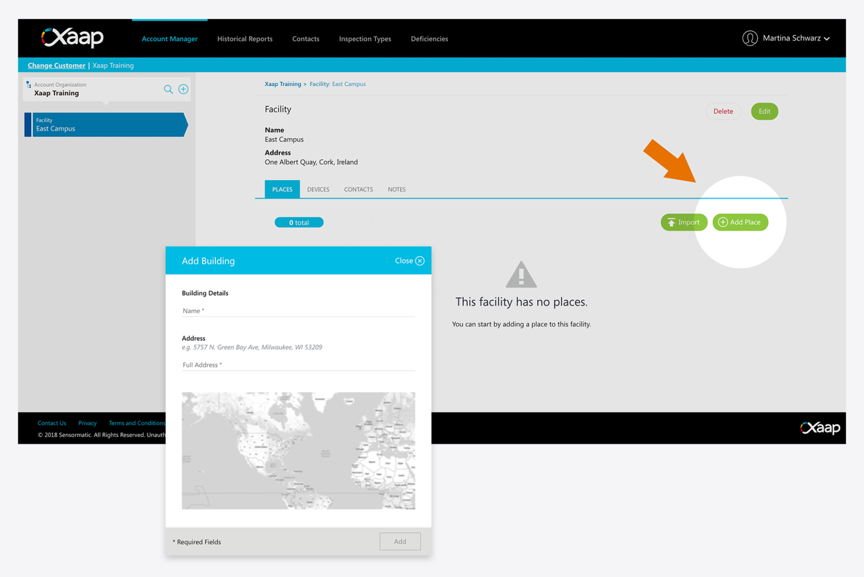Image resolution: width=864 pixels, height=577 pixels.
Task: Open the Notes tab
Action: tap(396, 189)
